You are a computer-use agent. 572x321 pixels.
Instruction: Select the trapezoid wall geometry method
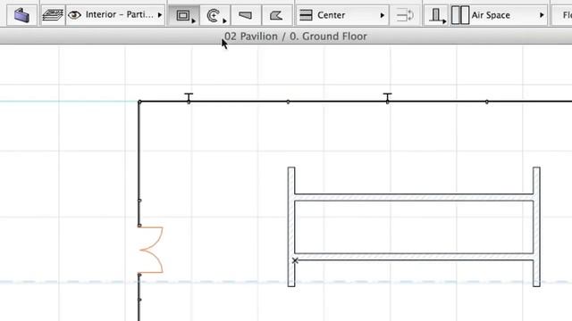tap(245, 15)
